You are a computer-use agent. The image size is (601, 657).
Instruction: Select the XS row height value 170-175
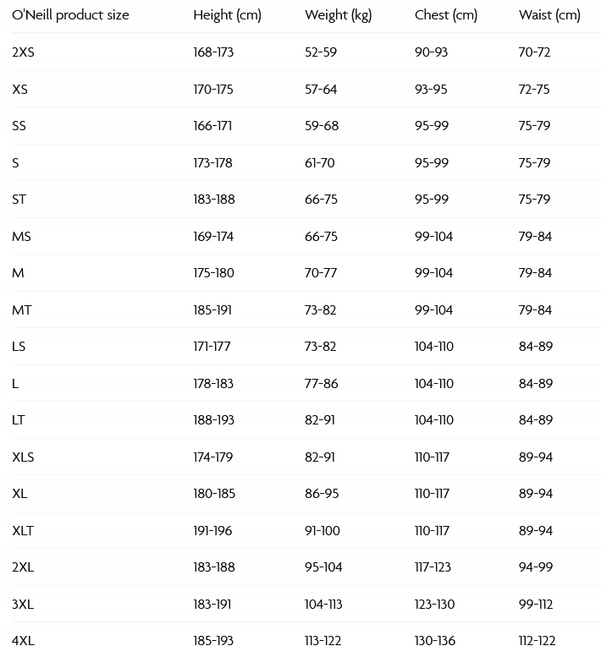[213, 90]
